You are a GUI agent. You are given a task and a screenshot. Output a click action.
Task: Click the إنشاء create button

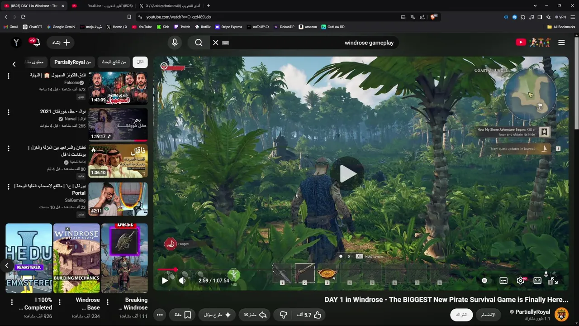click(61, 43)
